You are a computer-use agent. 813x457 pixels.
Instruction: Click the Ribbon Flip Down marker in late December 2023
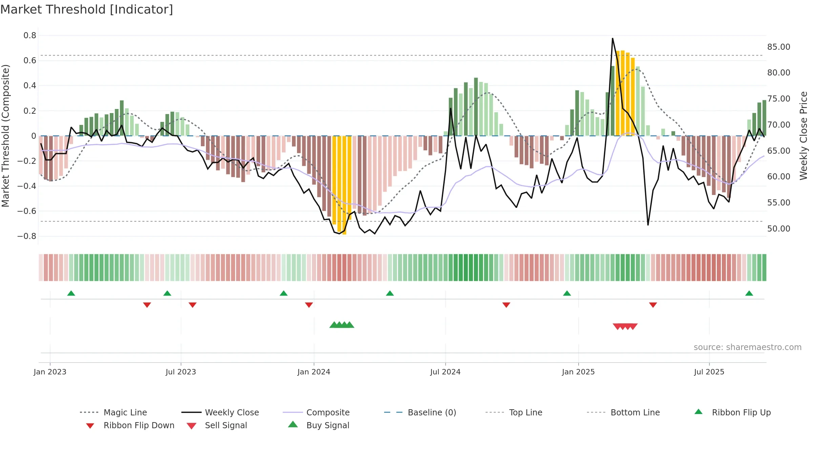click(309, 305)
